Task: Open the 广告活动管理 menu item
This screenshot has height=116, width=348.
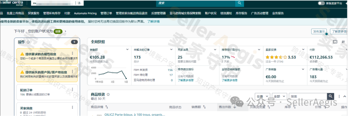Action: (x=260, y=13)
